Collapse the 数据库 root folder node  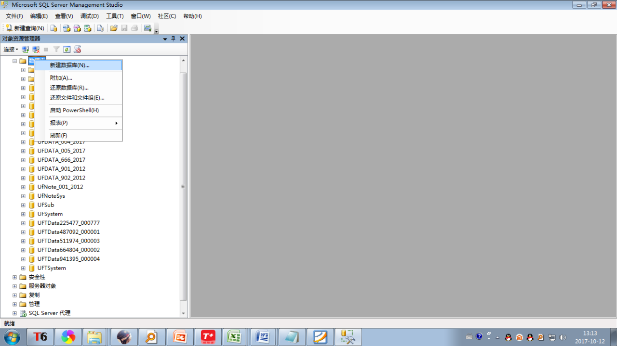click(14, 61)
